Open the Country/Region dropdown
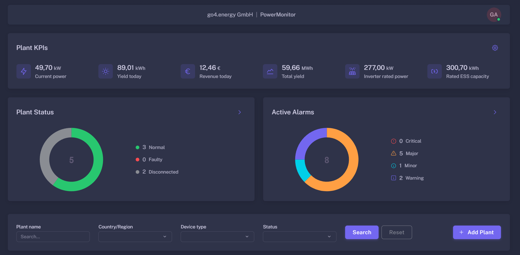 pos(135,237)
